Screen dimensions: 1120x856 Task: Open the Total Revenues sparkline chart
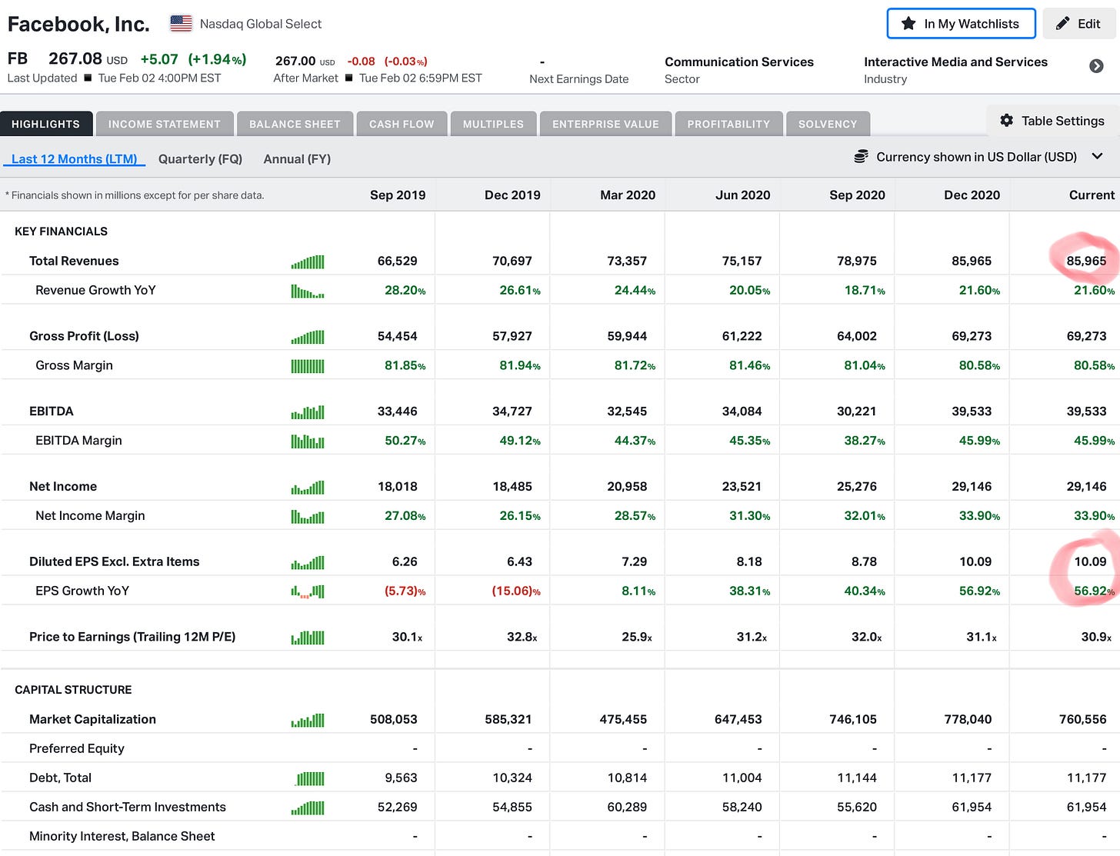click(308, 261)
